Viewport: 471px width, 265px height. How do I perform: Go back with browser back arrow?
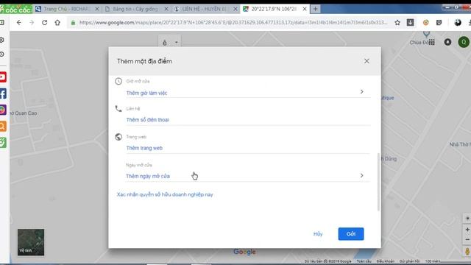coord(18,23)
